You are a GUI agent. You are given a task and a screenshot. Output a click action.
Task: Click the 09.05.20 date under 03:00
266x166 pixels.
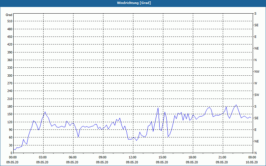(42, 162)
